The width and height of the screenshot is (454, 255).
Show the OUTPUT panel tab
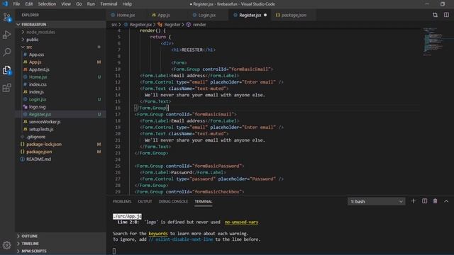[145, 201]
